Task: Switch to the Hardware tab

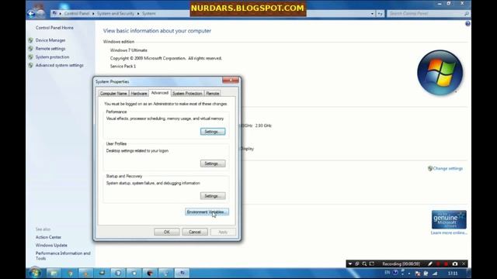Action: (x=139, y=93)
